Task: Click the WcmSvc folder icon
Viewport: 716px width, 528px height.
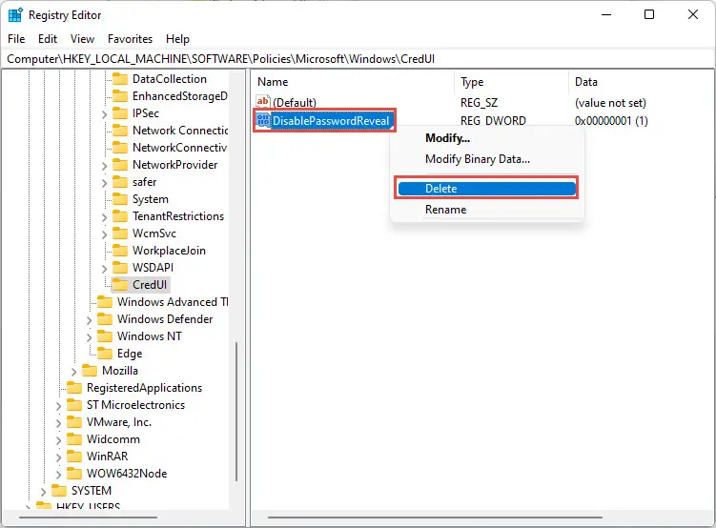Action: (x=119, y=234)
